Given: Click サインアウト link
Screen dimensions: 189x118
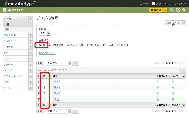Looking at the screenshot, I should (x=180, y=4).
